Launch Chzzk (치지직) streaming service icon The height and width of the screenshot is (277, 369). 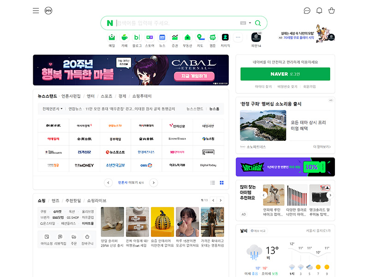[225, 38]
